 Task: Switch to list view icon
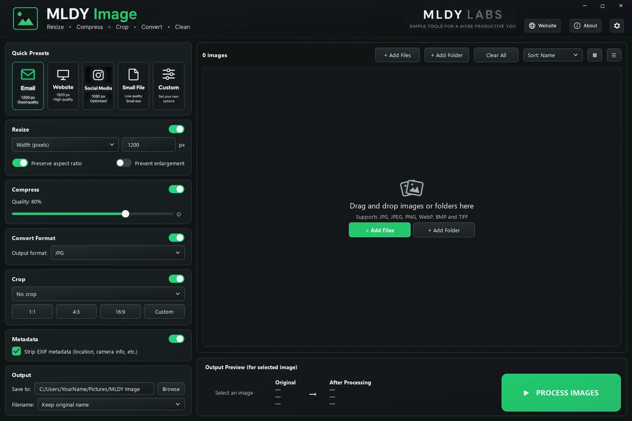(614, 55)
